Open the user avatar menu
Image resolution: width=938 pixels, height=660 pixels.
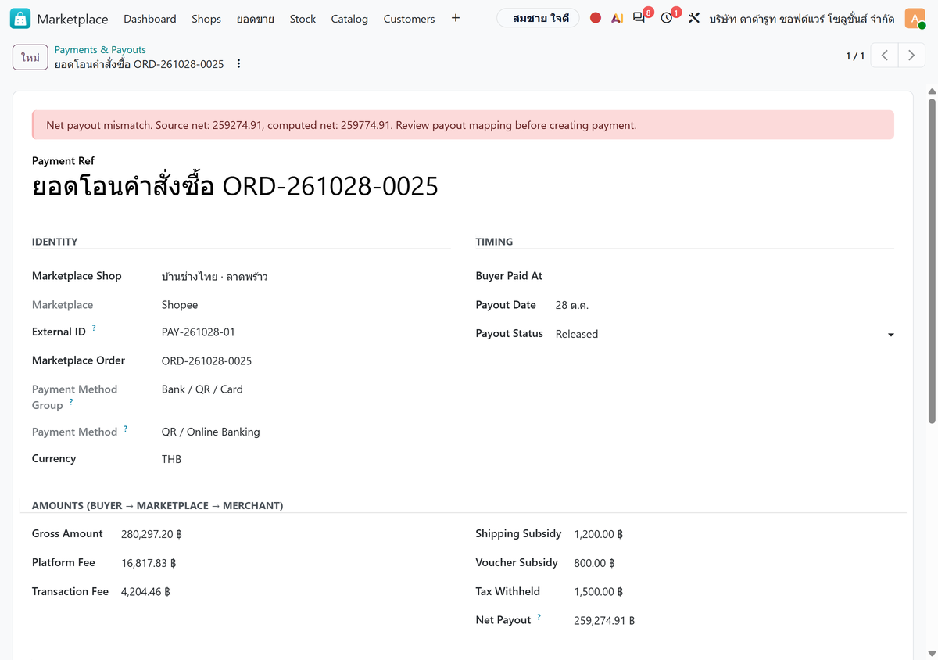[x=915, y=18]
